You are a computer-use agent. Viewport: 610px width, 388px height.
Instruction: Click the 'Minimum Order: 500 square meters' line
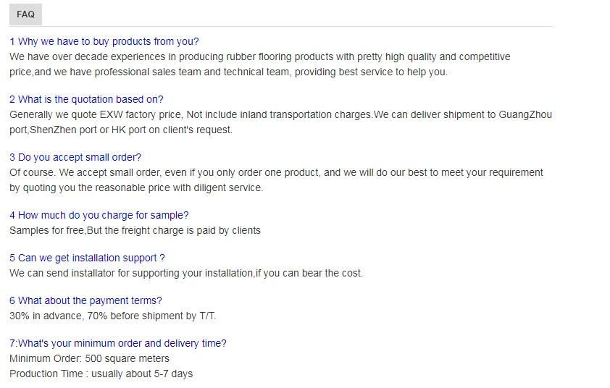(x=89, y=358)
